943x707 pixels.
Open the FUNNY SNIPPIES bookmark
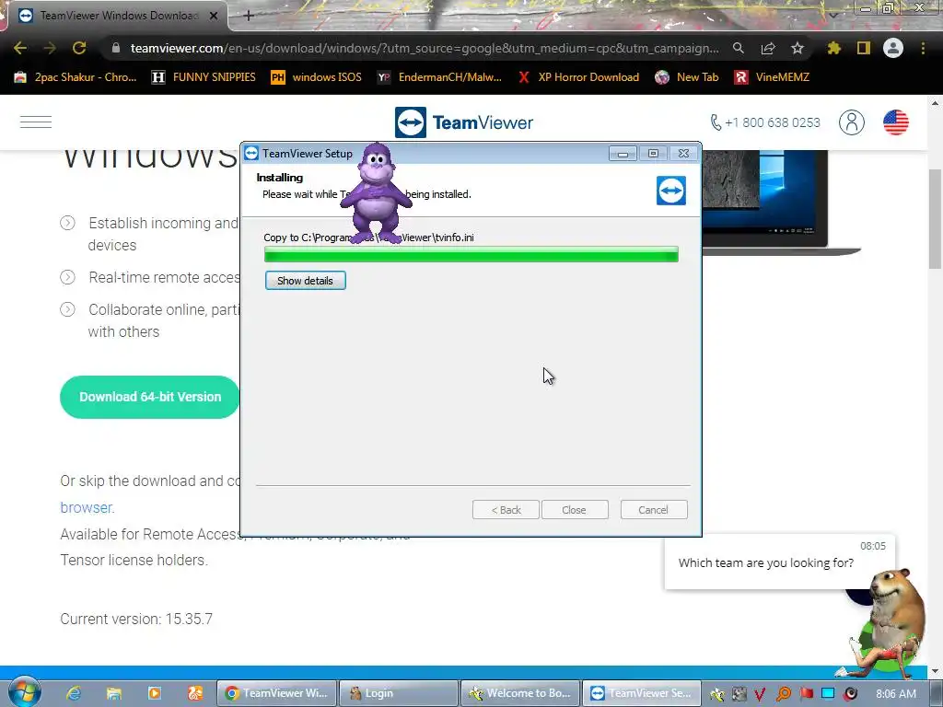(204, 77)
